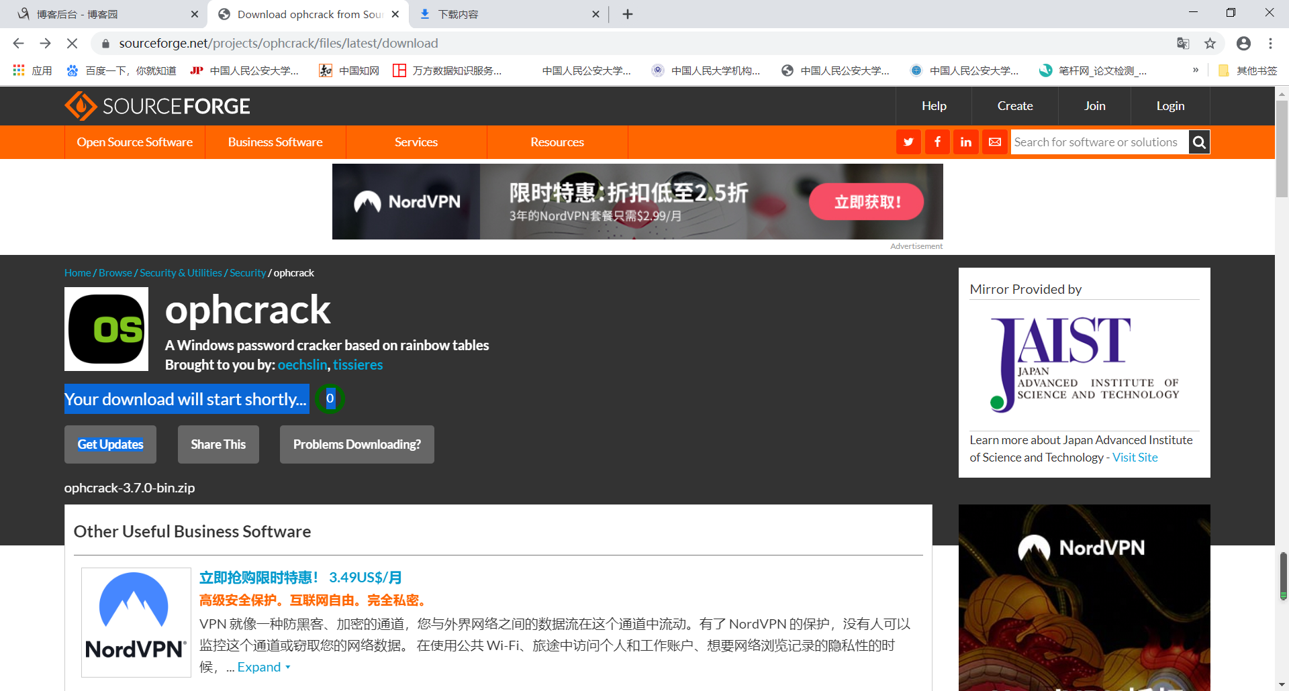1289x691 pixels.
Task: Close the 下载内容 tab
Action: pos(595,14)
